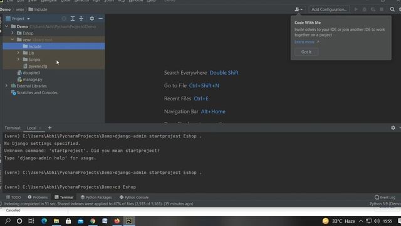This screenshot has height=226, width=401.
Task: Hide the Project tool window
Action: click(100, 19)
